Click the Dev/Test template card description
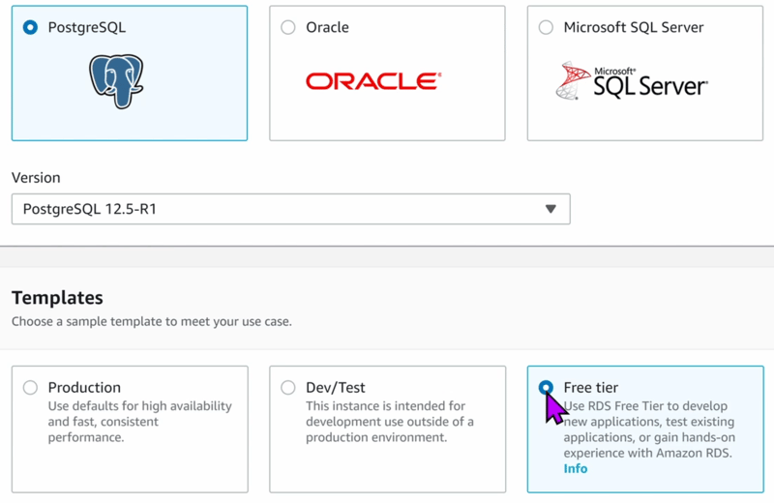Image resolution: width=774 pixels, height=503 pixels. [x=390, y=422]
